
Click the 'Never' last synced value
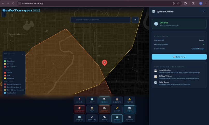[x=201, y=40]
